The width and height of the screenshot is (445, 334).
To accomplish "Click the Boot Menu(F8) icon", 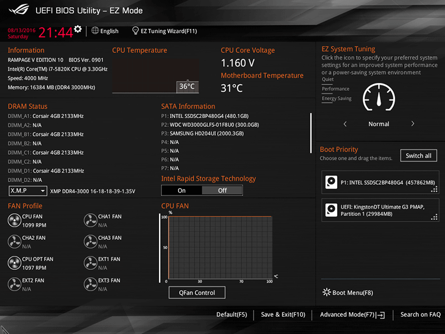I will point(327,292).
